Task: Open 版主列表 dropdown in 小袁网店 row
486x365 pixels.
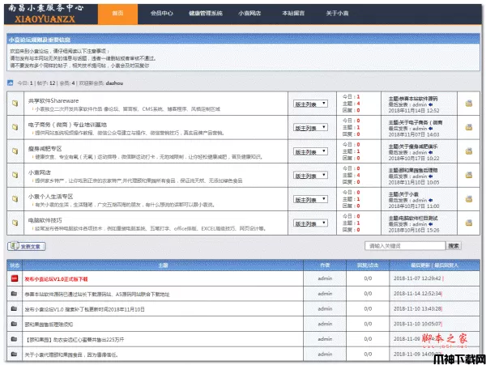Action: (x=310, y=176)
